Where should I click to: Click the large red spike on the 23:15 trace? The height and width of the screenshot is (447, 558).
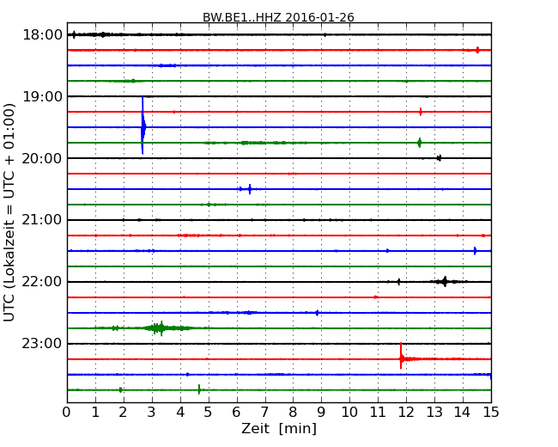coord(401,356)
